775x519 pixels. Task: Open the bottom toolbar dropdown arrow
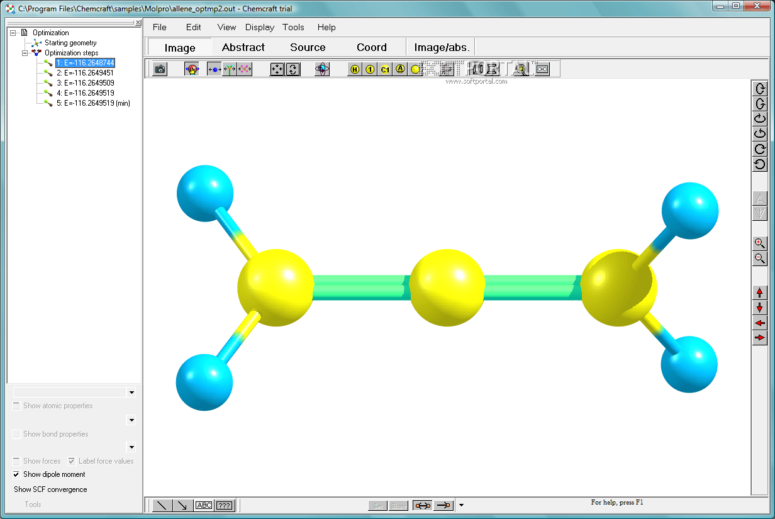461,505
